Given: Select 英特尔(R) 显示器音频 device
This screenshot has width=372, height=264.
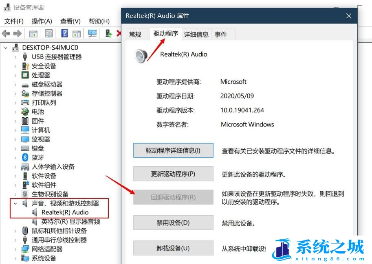Looking at the screenshot, I should coord(70,222).
